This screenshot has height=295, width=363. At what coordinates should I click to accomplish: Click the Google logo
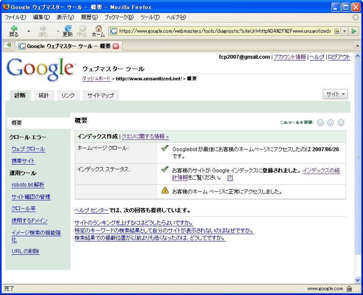click(41, 70)
